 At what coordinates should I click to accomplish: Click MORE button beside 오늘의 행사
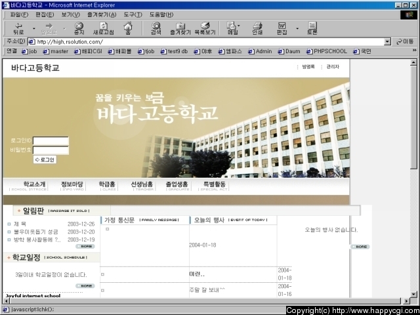pos(360,247)
